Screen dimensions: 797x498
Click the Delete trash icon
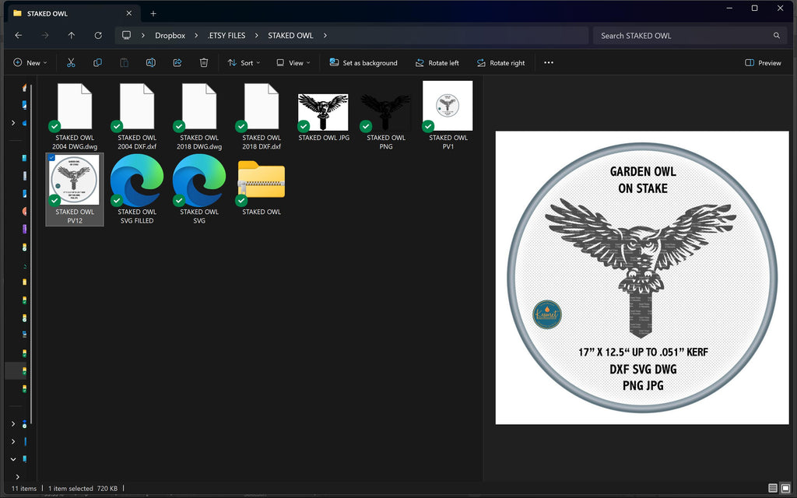pos(204,62)
